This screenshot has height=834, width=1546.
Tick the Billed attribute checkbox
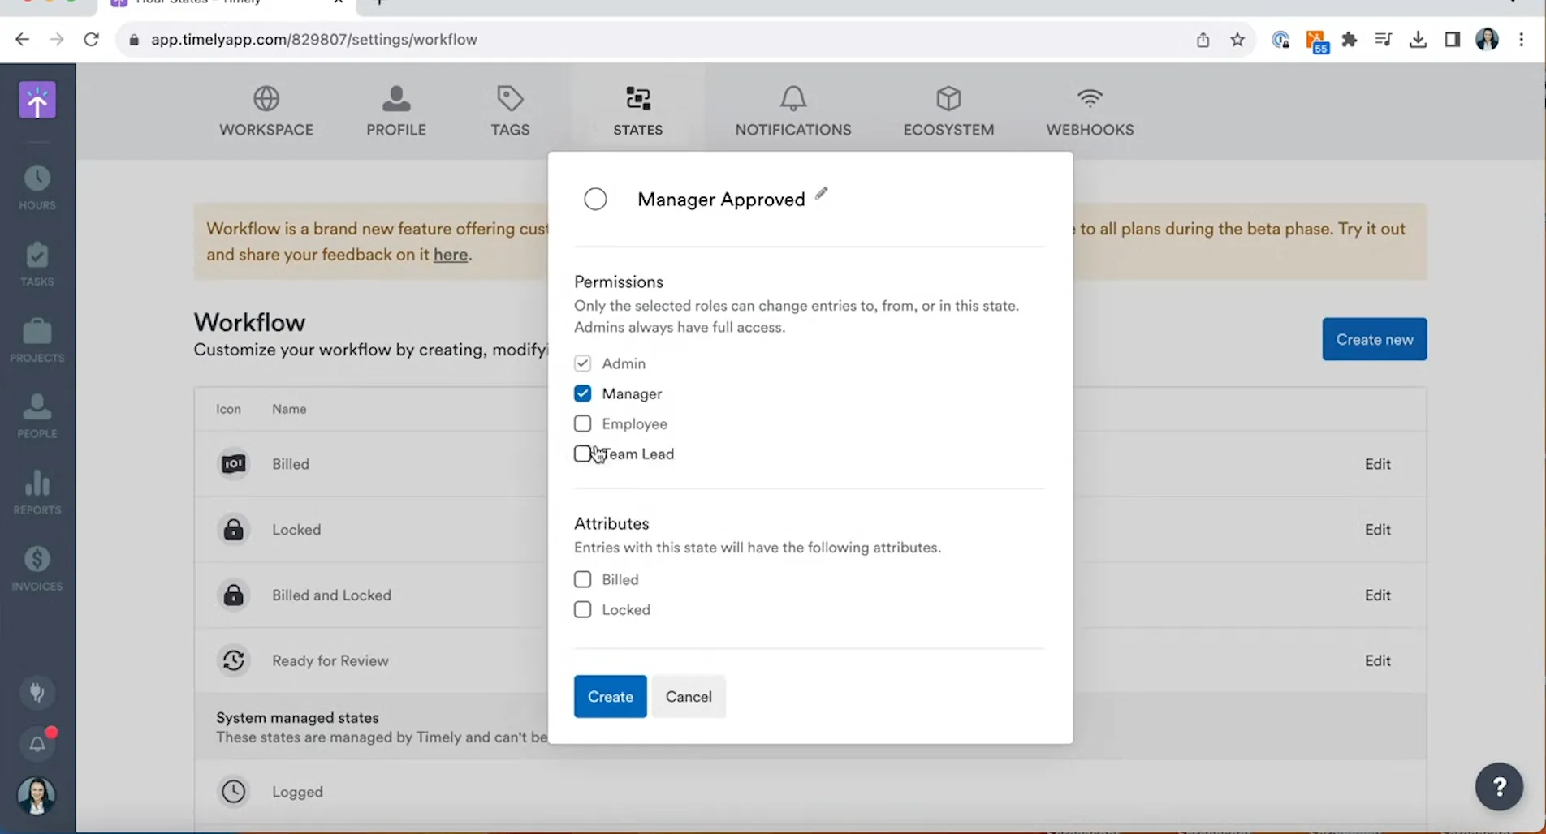pyautogui.click(x=582, y=579)
